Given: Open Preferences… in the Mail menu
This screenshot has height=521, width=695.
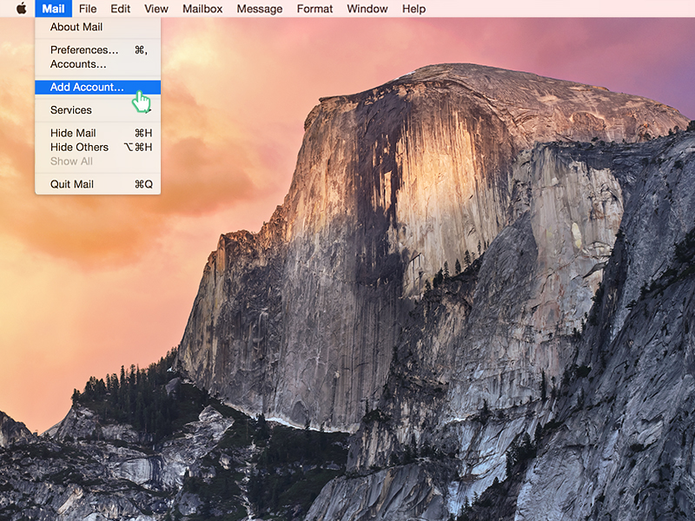Looking at the screenshot, I should [x=98, y=50].
